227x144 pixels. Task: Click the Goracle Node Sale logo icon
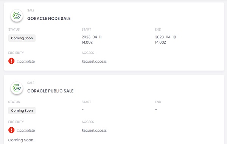click(x=17, y=16)
